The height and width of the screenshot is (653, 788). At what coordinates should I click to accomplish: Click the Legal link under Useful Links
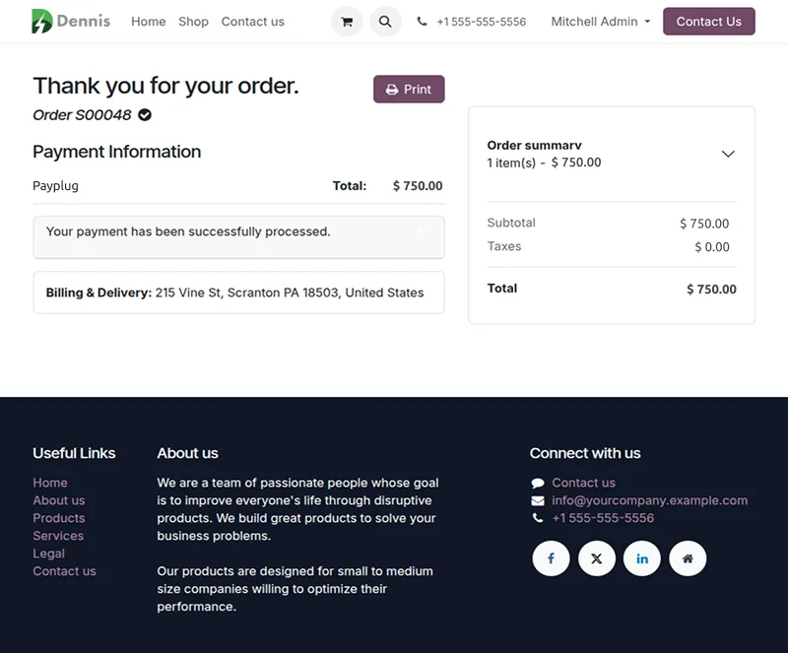pyautogui.click(x=48, y=554)
